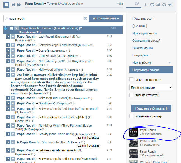The width and height of the screenshot is (181, 163).
Task: Click the 'Удалить дубликаты' button
Action: click(x=151, y=108)
